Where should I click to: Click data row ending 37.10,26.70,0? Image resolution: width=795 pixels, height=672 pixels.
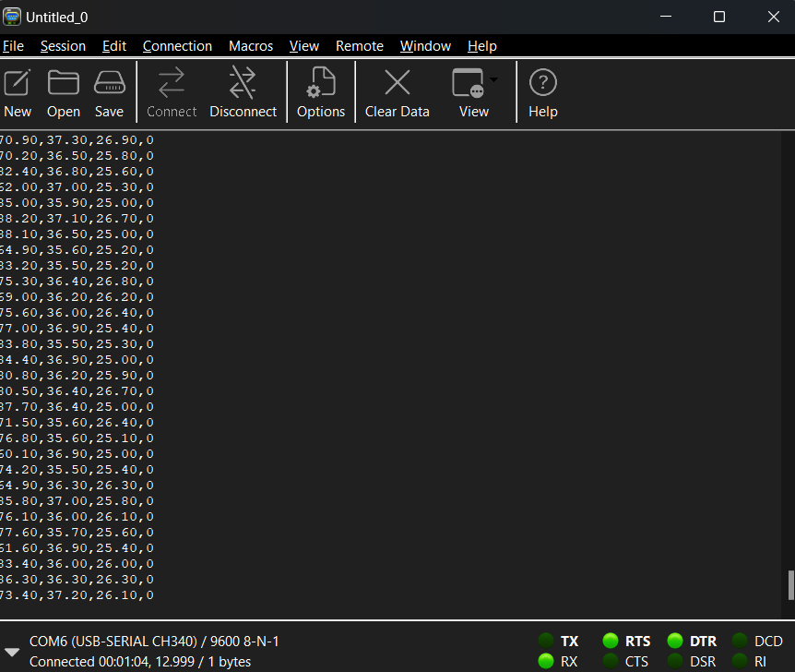77,218
